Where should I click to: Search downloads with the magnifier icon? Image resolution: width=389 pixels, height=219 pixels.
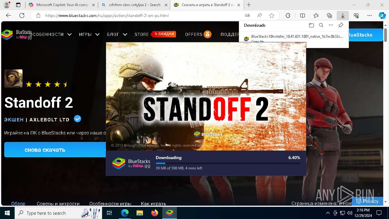coord(321,25)
